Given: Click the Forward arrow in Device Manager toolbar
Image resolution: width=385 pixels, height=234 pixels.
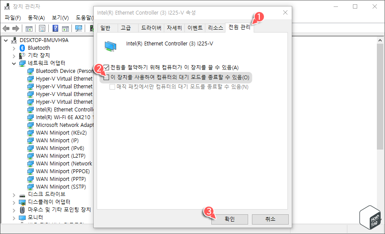Looking at the screenshot, I should point(16,29).
